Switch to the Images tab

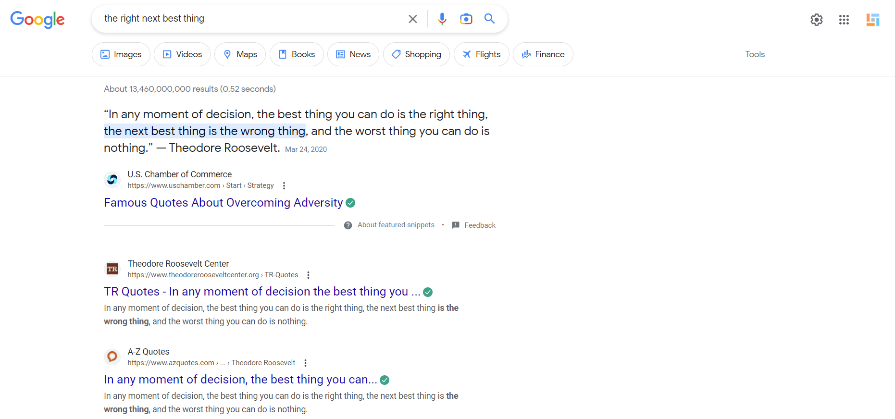[x=121, y=54]
